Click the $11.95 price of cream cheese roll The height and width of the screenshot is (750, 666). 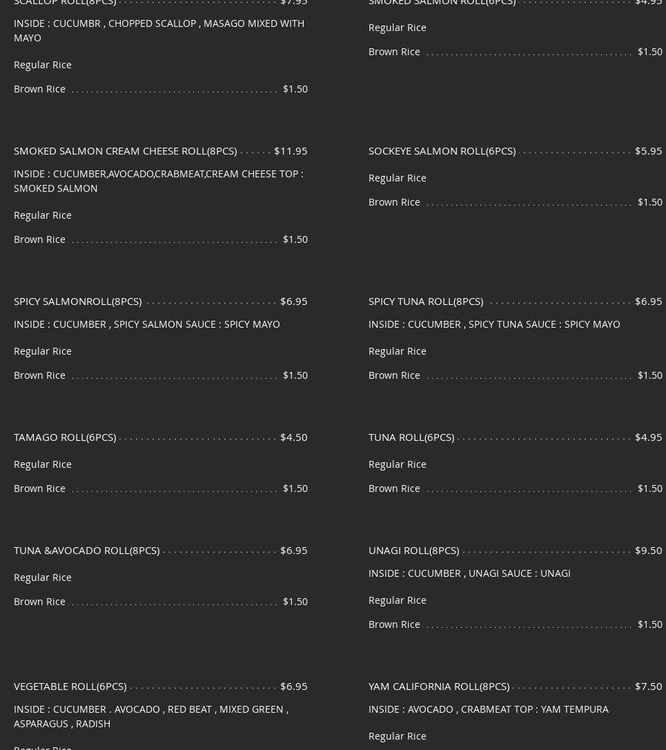pyautogui.click(x=291, y=151)
